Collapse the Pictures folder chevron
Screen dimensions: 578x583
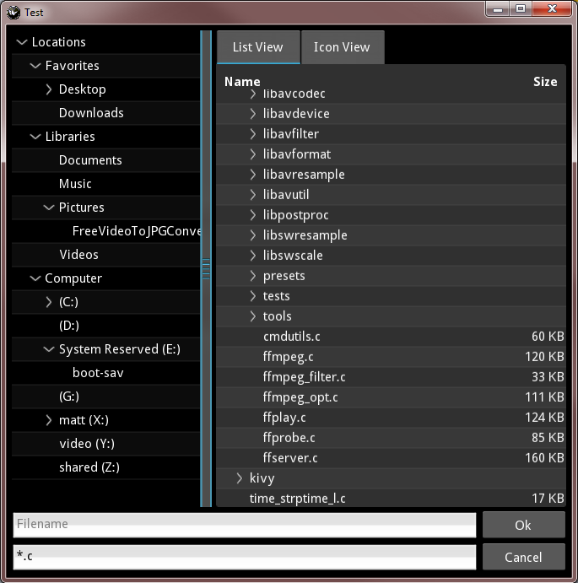pyautogui.click(x=49, y=208)
